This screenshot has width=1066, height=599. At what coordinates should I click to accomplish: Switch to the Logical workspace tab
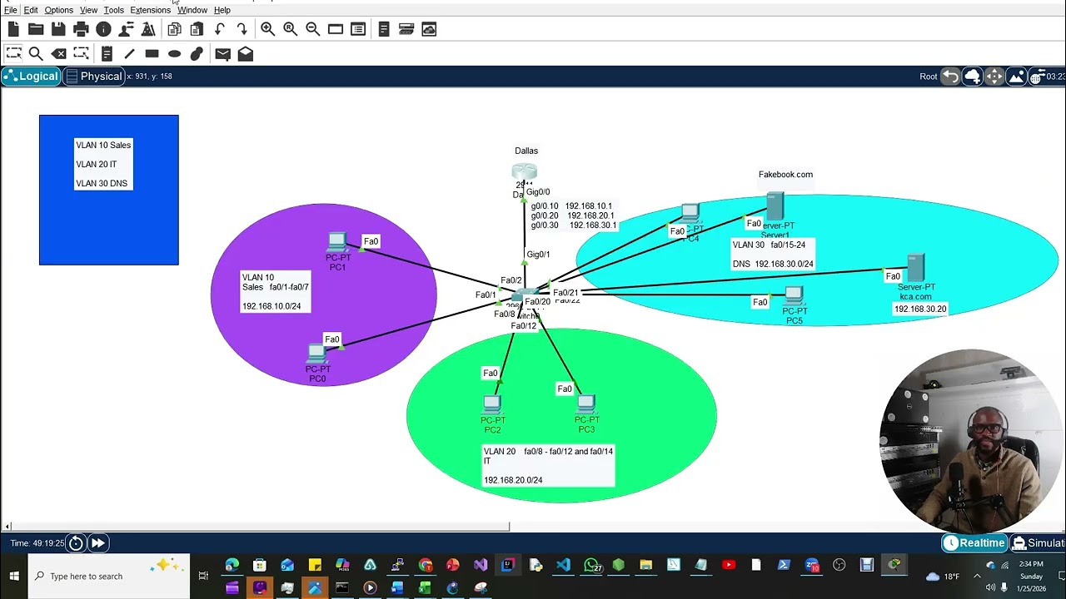[31, 77]
